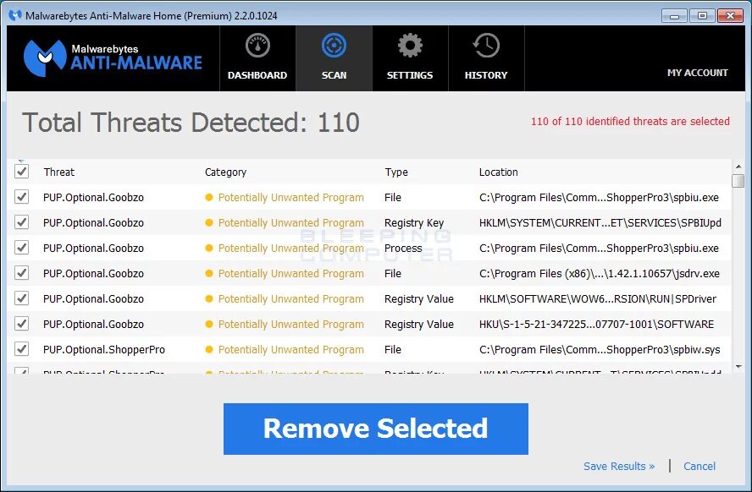Sort by the Location column header
Screen dimensions: 752x492
498,172
